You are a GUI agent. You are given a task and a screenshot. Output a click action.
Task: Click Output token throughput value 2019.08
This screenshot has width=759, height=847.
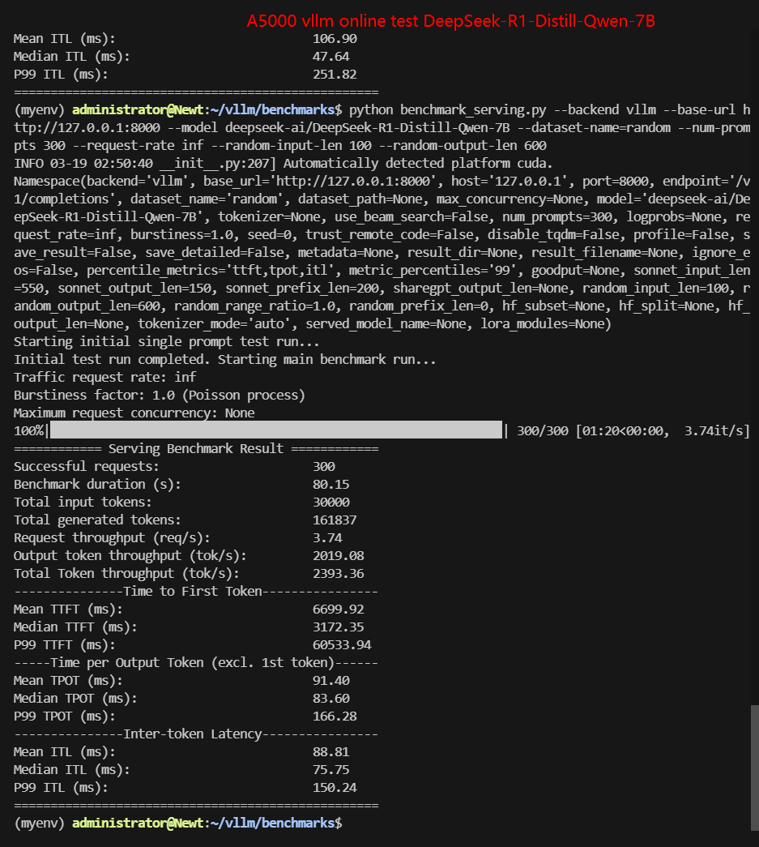pos(339,555)
